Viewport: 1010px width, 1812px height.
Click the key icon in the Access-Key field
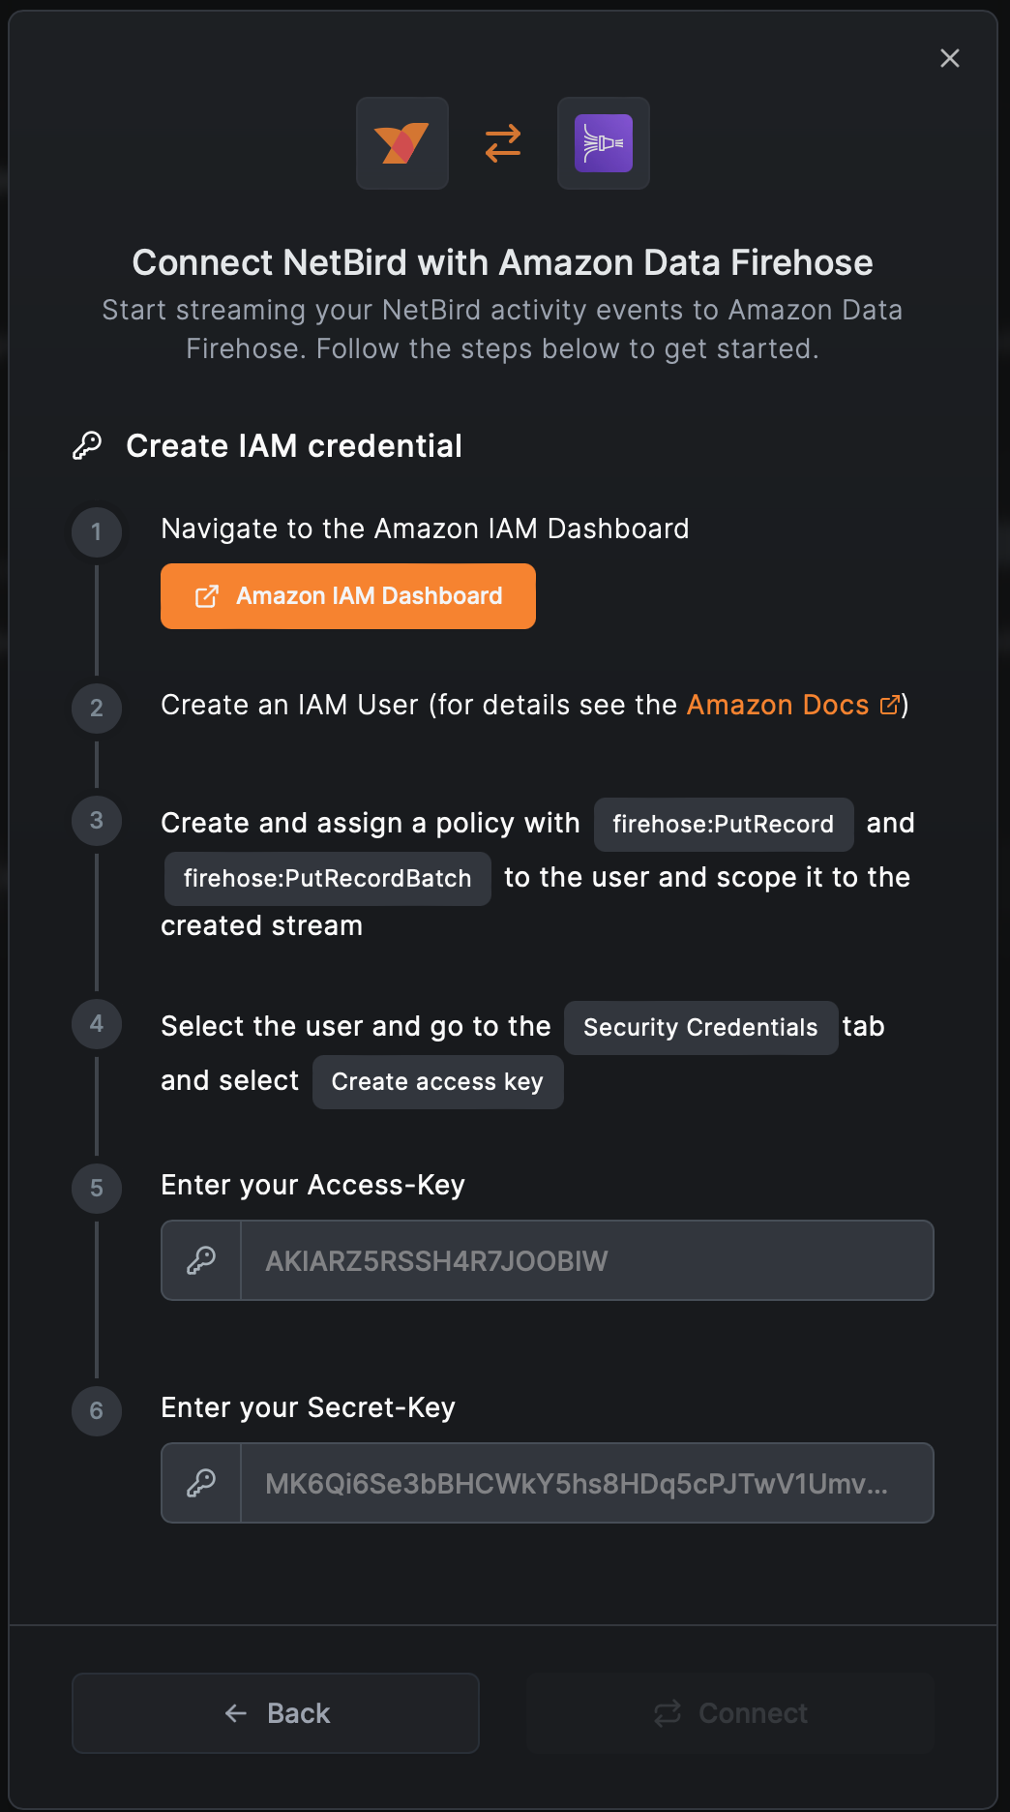pos(200,1259)
